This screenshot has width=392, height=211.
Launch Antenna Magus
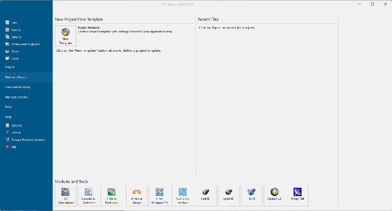click(137, 196)
